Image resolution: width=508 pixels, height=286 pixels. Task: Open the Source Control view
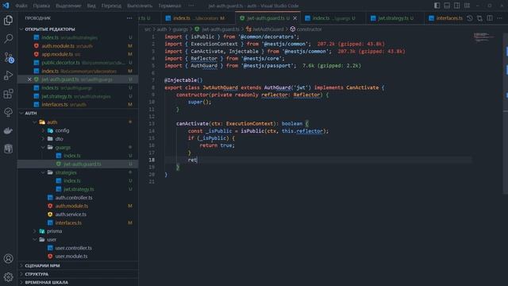point(9,57)
